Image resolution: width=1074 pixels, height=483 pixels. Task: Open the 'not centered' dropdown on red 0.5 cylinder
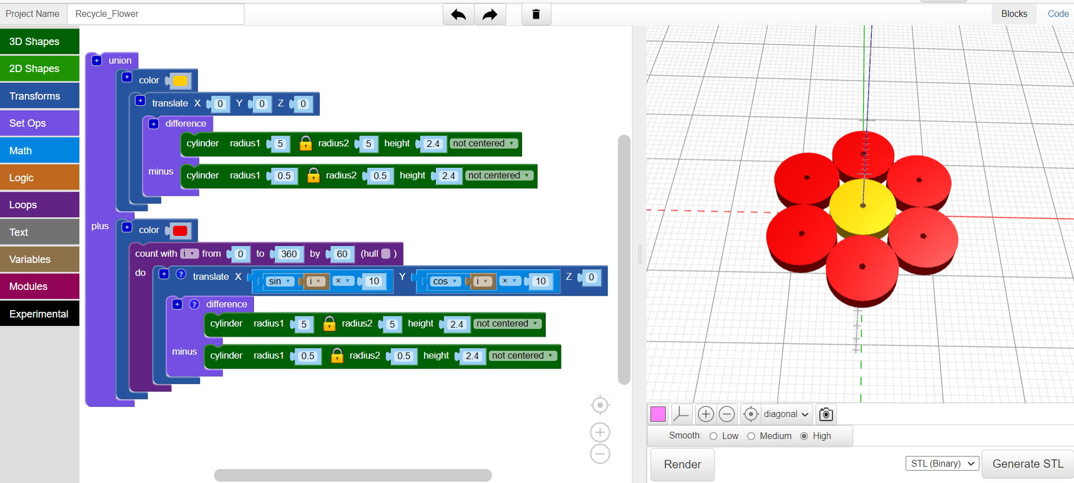(523, 356)
